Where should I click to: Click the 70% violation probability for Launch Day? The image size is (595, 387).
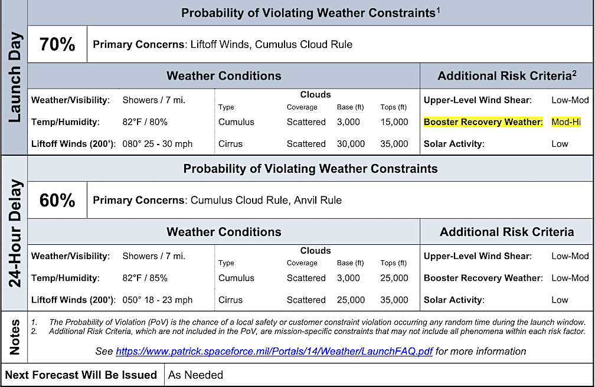(57, 44)
